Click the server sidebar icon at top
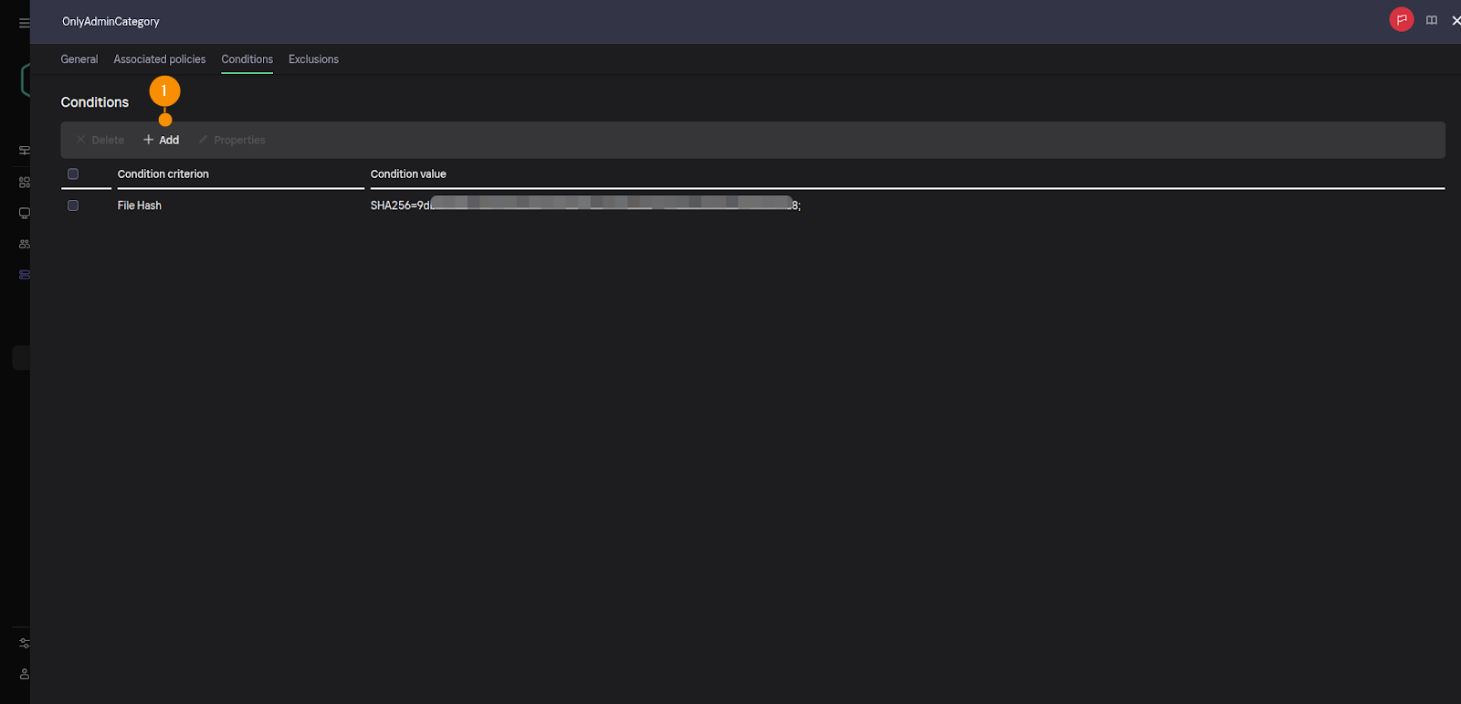 pos(24,150)
